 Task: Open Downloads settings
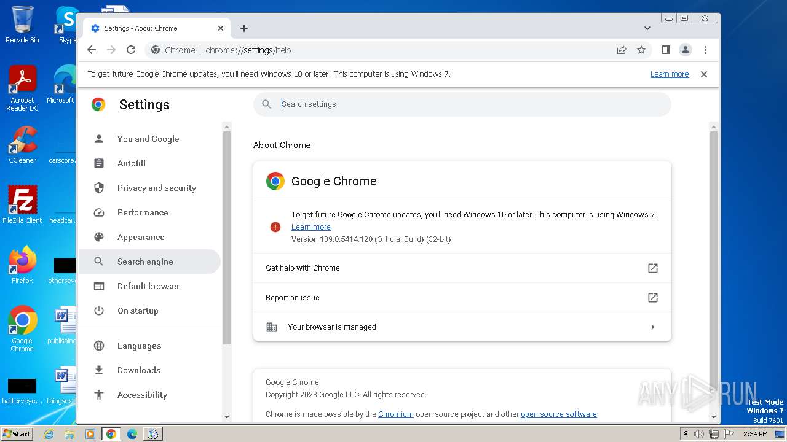[149, 370]
